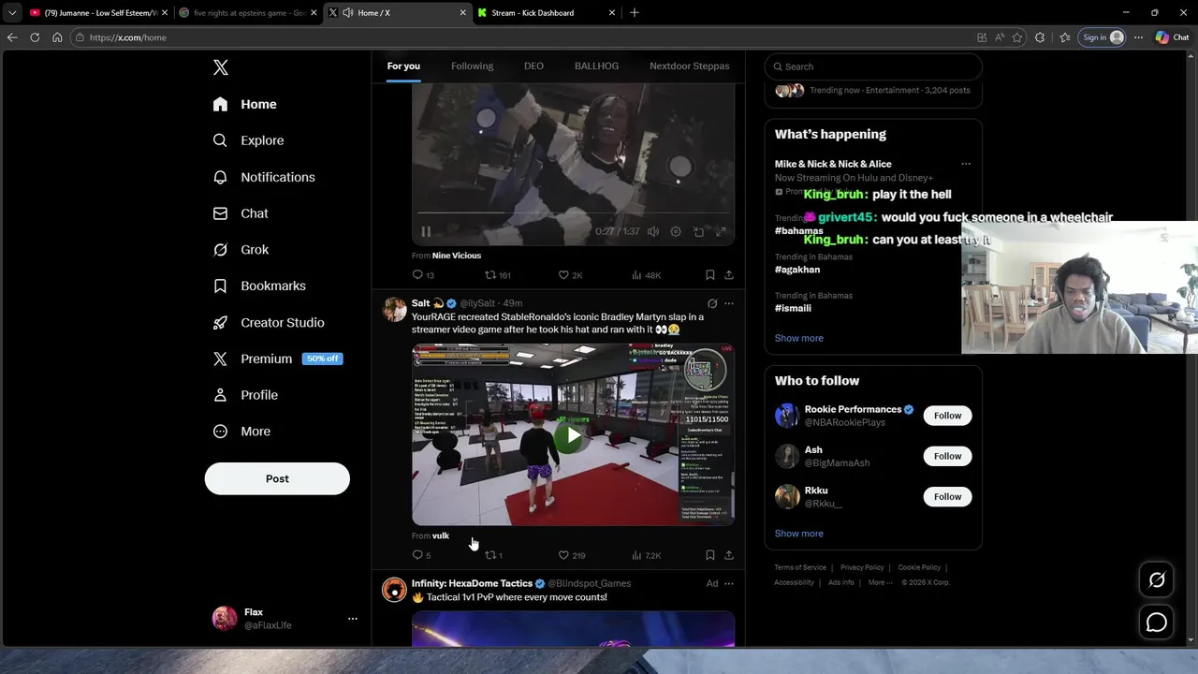Screen dimensions: 1198x674
Task: Bookmark Salt's post
Action: tap(709, 555)
